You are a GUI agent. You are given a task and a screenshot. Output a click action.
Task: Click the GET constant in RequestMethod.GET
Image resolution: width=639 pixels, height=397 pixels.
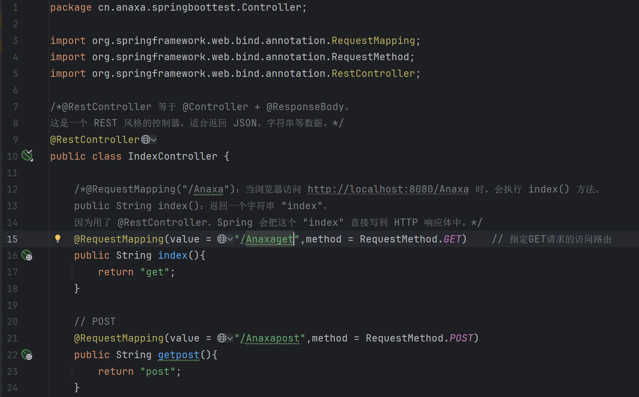point(453,239)
